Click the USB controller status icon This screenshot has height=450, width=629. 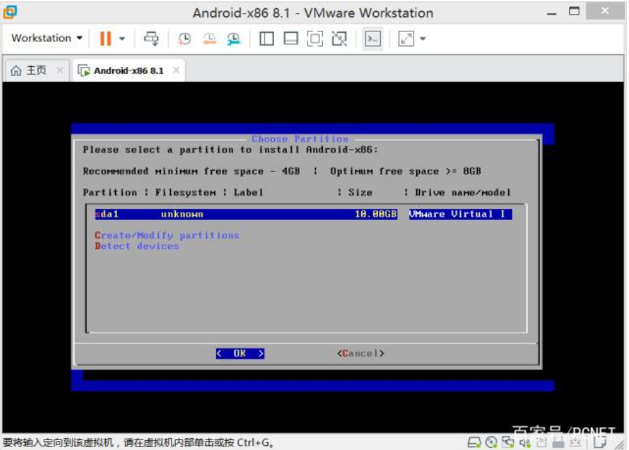point(542,442)
